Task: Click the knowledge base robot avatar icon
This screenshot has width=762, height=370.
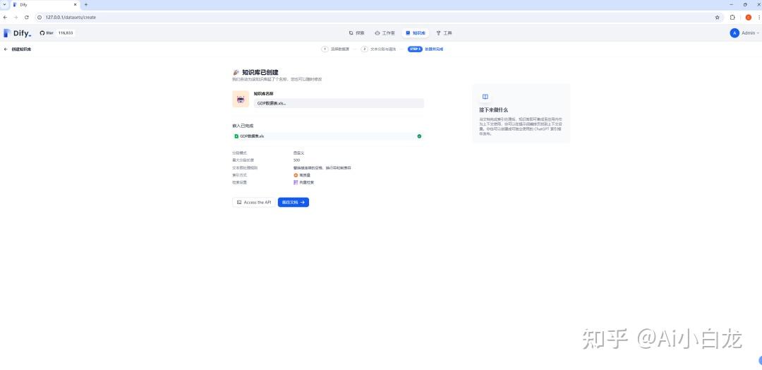Action: 241,100
